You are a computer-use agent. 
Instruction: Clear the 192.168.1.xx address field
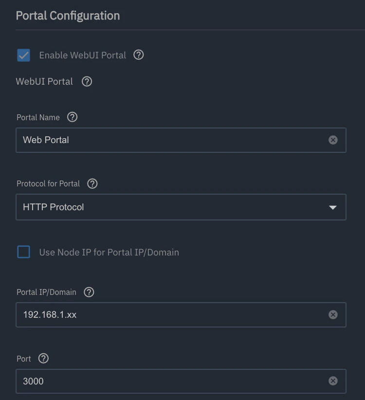click(333, 314)
